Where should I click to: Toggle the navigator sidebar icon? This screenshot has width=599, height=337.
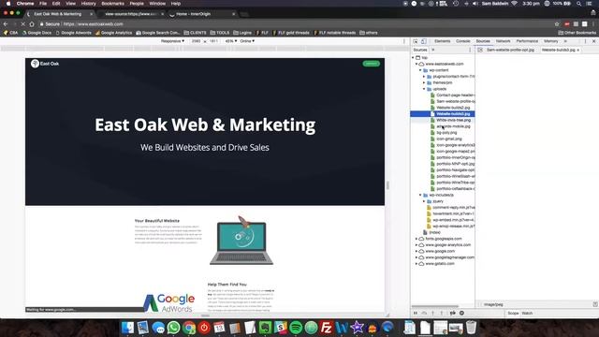[480, 50]
